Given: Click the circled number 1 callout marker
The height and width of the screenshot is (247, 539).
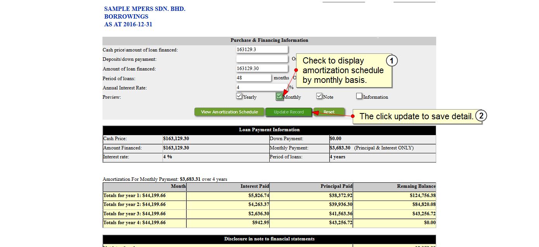Looking at the screenshot, I should click(x=392, y=61).
